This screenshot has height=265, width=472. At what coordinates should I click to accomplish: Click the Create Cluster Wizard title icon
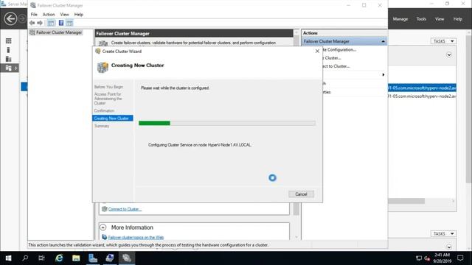(x=98, y=51)
